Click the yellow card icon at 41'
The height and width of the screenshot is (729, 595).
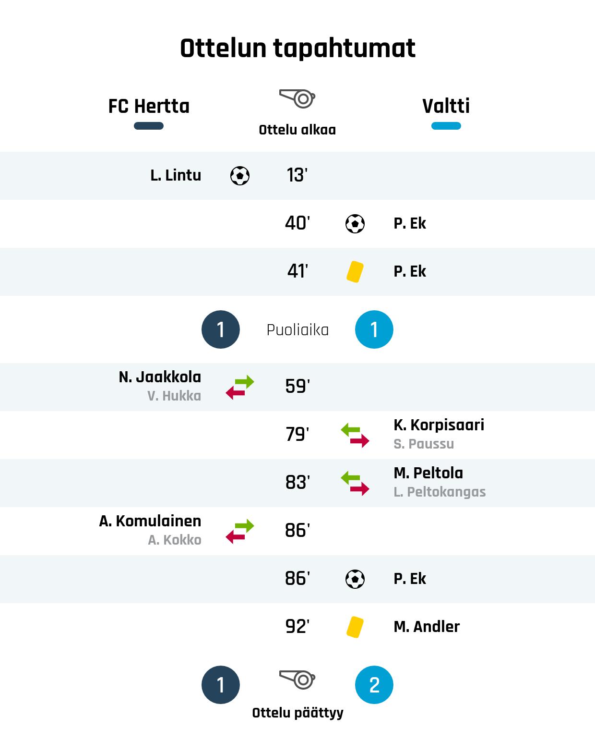pos(355,272)
